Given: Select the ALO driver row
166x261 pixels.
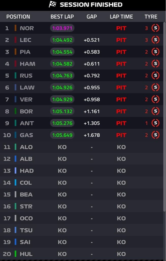Looking at the screenshot, I should 82,147.
